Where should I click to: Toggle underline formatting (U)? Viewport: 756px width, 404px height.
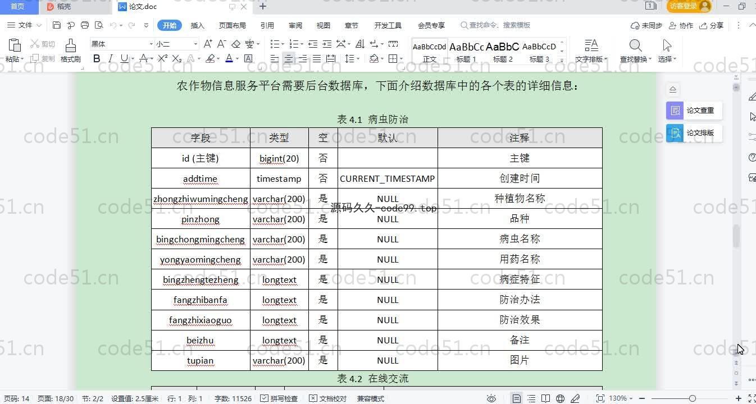click(x=124, y=58)
